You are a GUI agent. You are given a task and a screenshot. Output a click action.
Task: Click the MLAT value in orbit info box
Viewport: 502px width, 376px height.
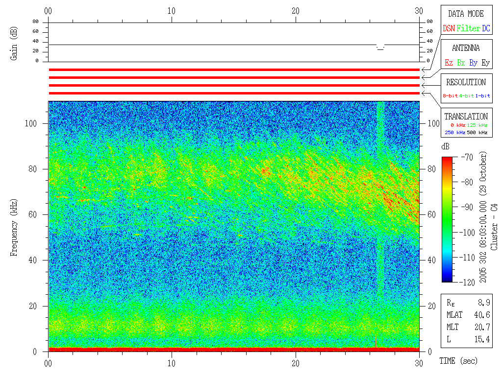(482, 315)
